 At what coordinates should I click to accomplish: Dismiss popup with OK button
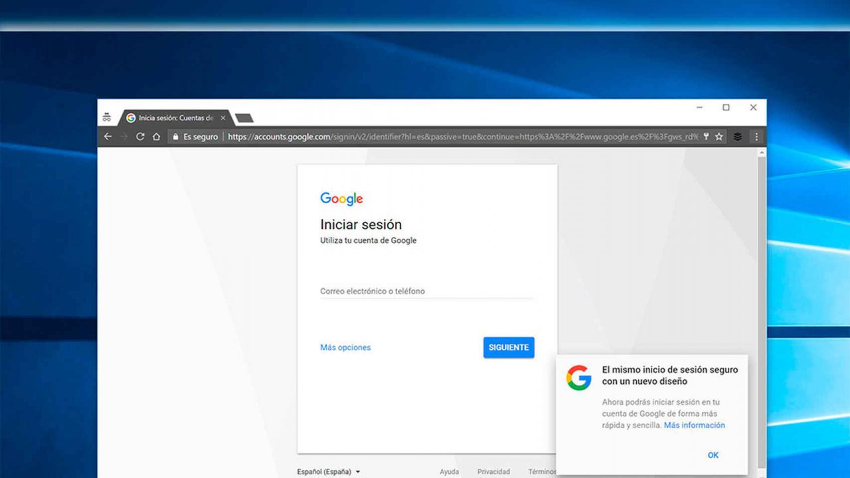click(713, 455)
